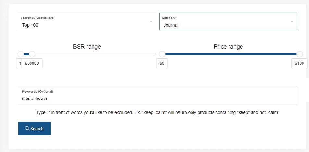Image resolution: width=309 pixels, height=152 pixels.
Task: Click the BSR range minimum slider handle
Action: (x=20, y=54)
